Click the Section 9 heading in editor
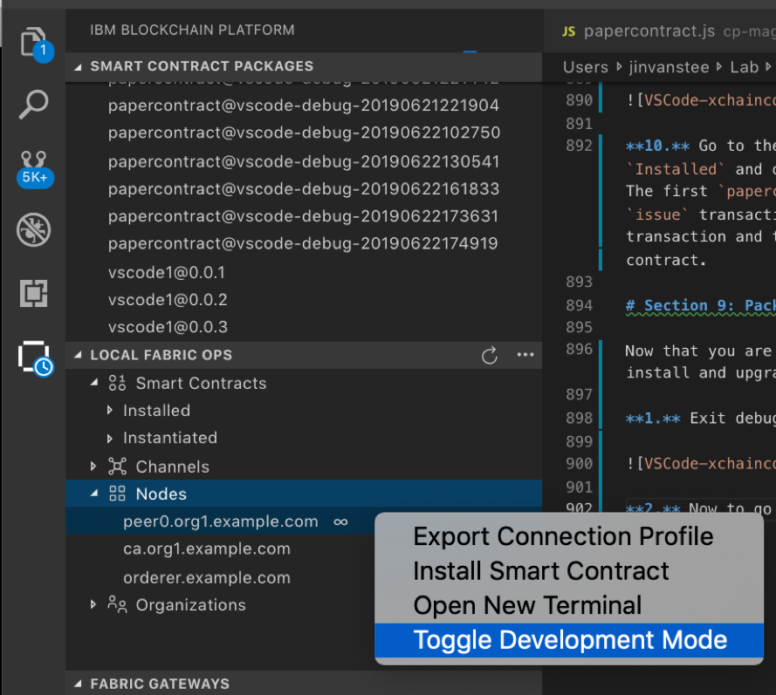The width and height of the screenshot is (776, 695). coord(700,305)
